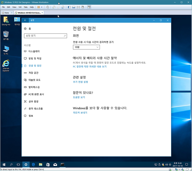Open Store from guest taskbar
Image resolution: width=192 pixels, height=171 pixels.
48,165
